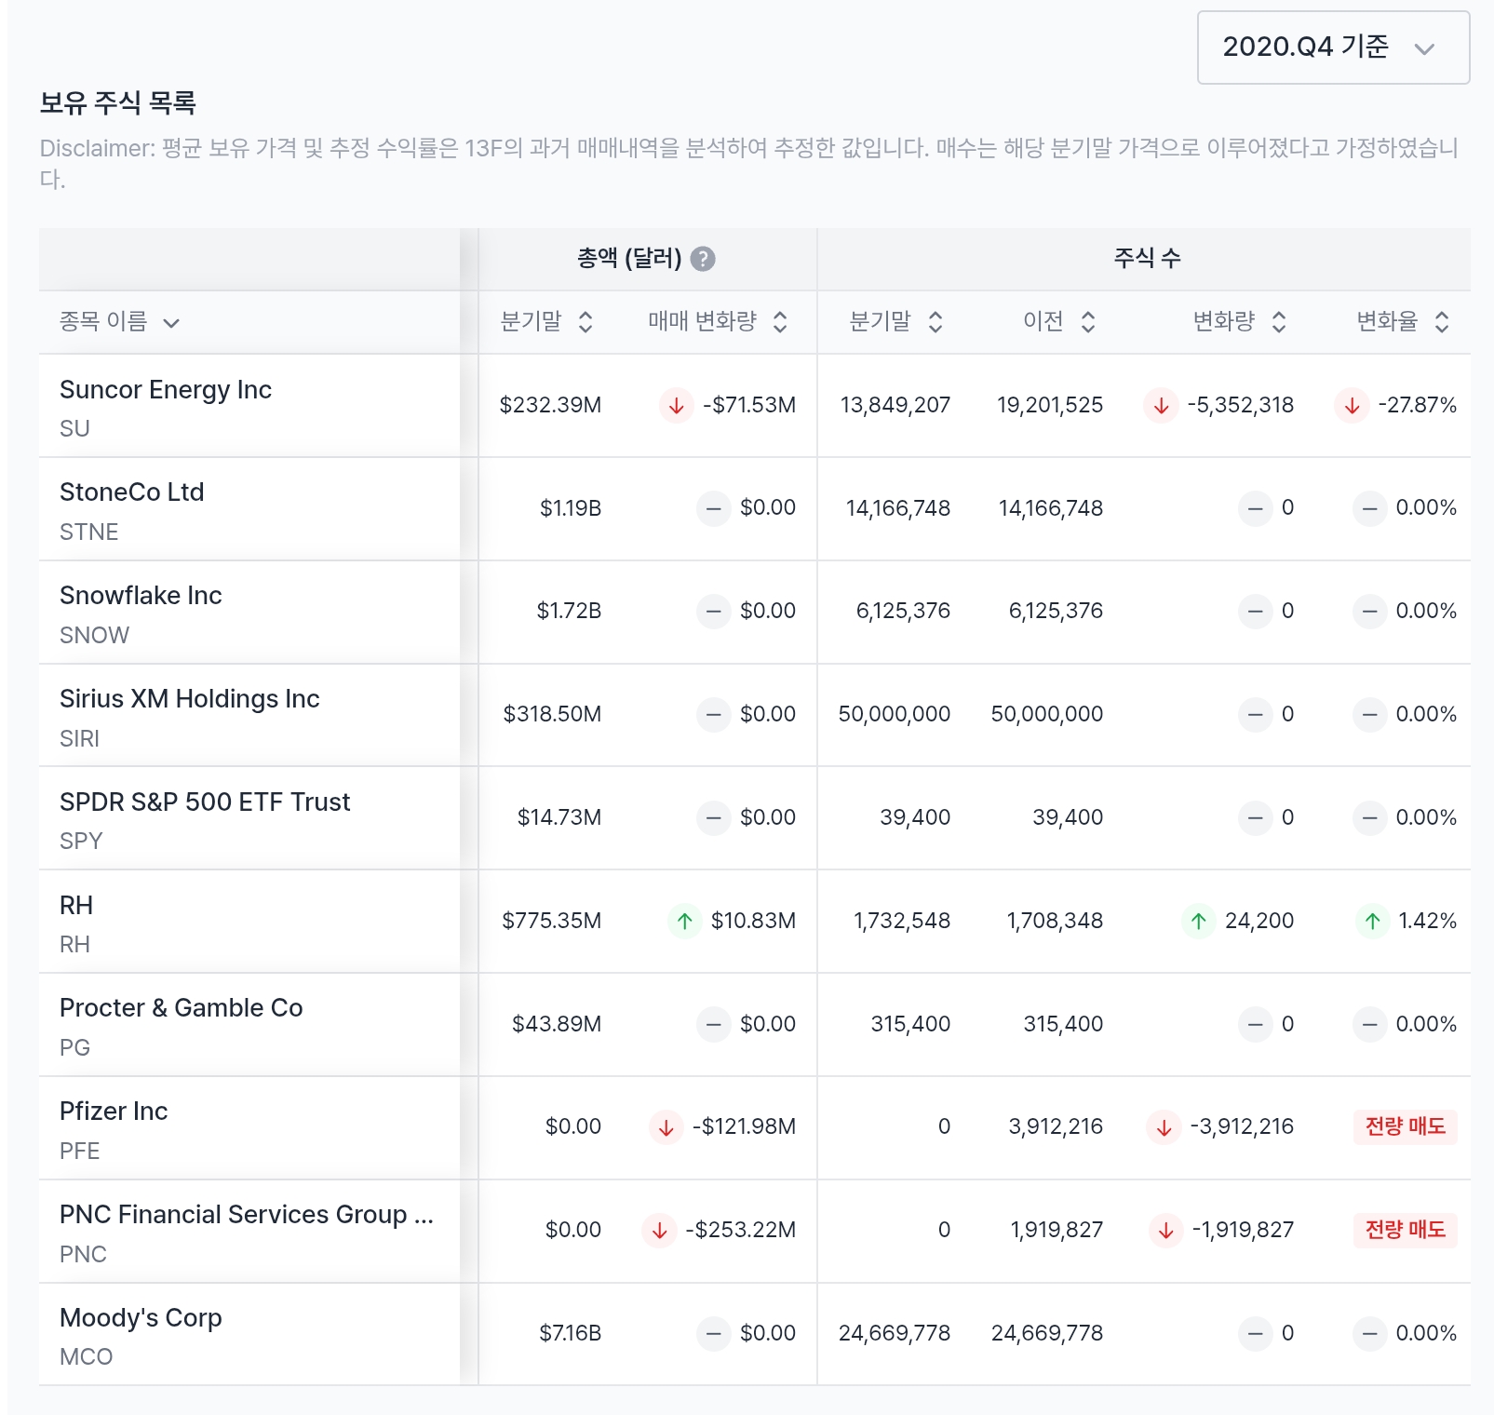Click Moody's $7.16B value
This screenshot has height=1415, width=1494.
[x=571, y=1334]
